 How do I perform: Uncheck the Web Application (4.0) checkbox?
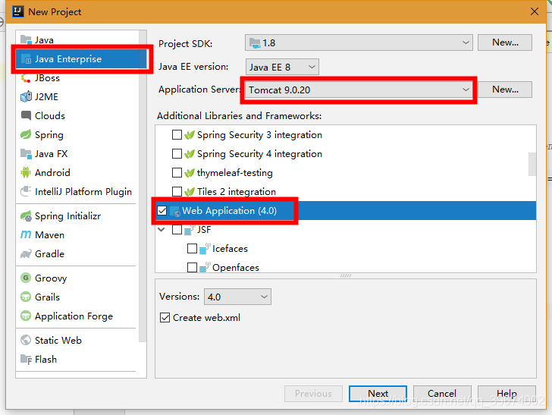162,211
